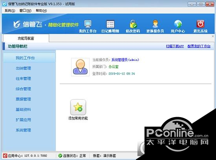The height and width of the screenshot is (160, 216).
Task: Select 出纳管理 in the sidebar
Action: (x=23, y=68)
